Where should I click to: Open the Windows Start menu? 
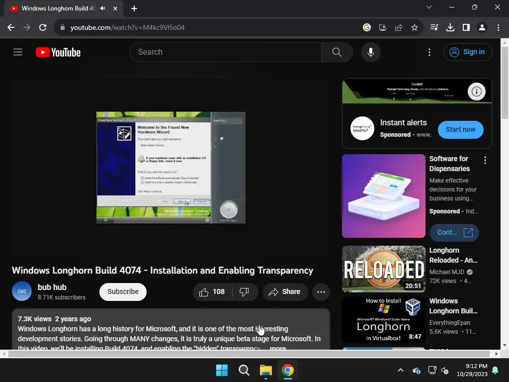click(x=222, y=370)
